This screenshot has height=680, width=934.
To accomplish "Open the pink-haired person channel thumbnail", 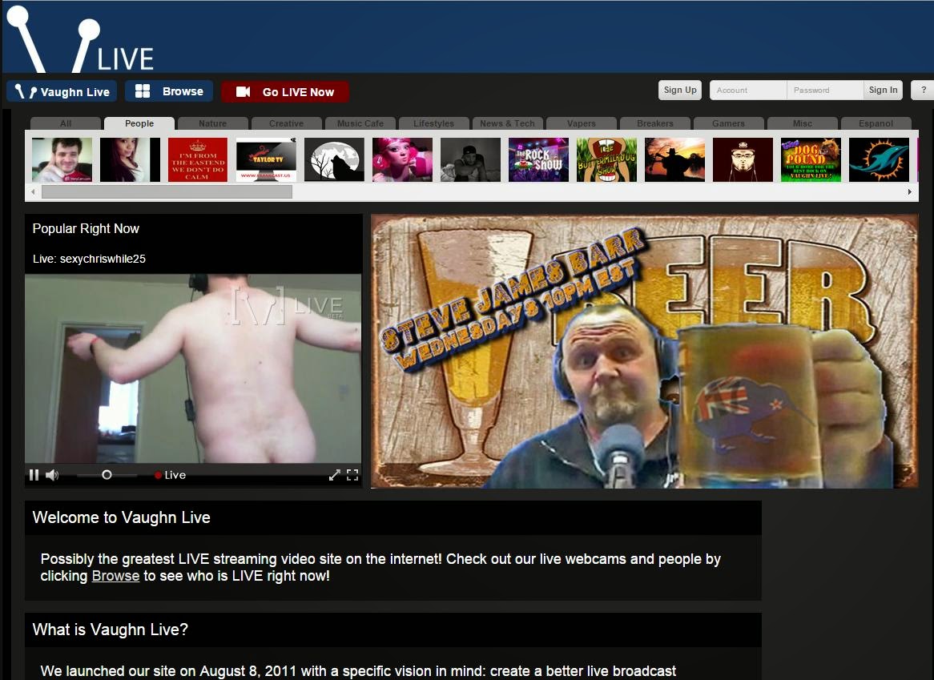I will 403,159.
